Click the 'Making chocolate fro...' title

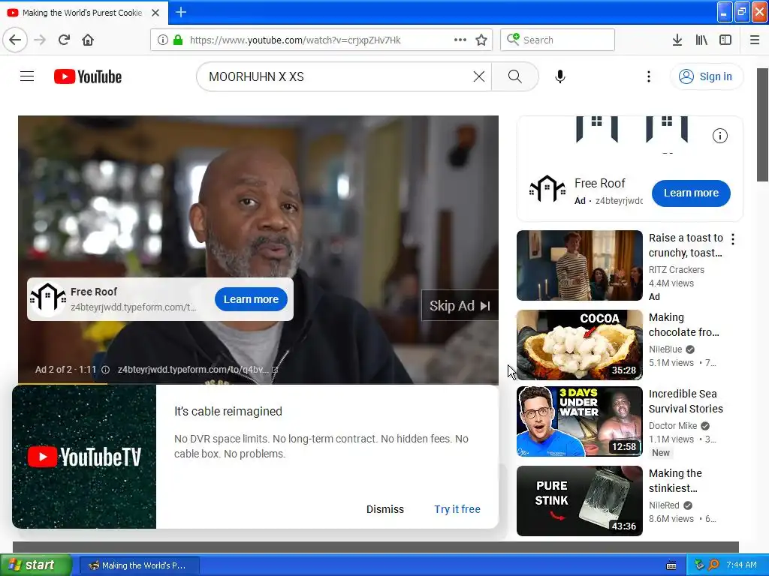[684, 325]
